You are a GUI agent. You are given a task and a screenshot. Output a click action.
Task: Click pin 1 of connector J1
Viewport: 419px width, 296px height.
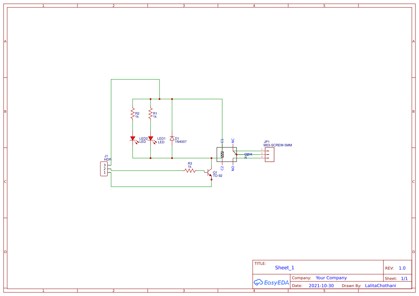[x=105, y=173]
